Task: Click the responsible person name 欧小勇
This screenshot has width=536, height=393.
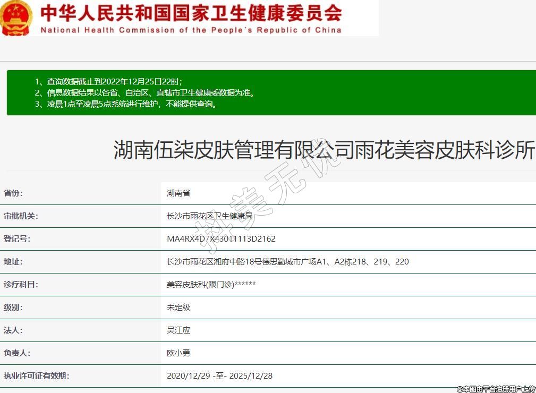Action: pyautogui.click(x=178, y=353)
